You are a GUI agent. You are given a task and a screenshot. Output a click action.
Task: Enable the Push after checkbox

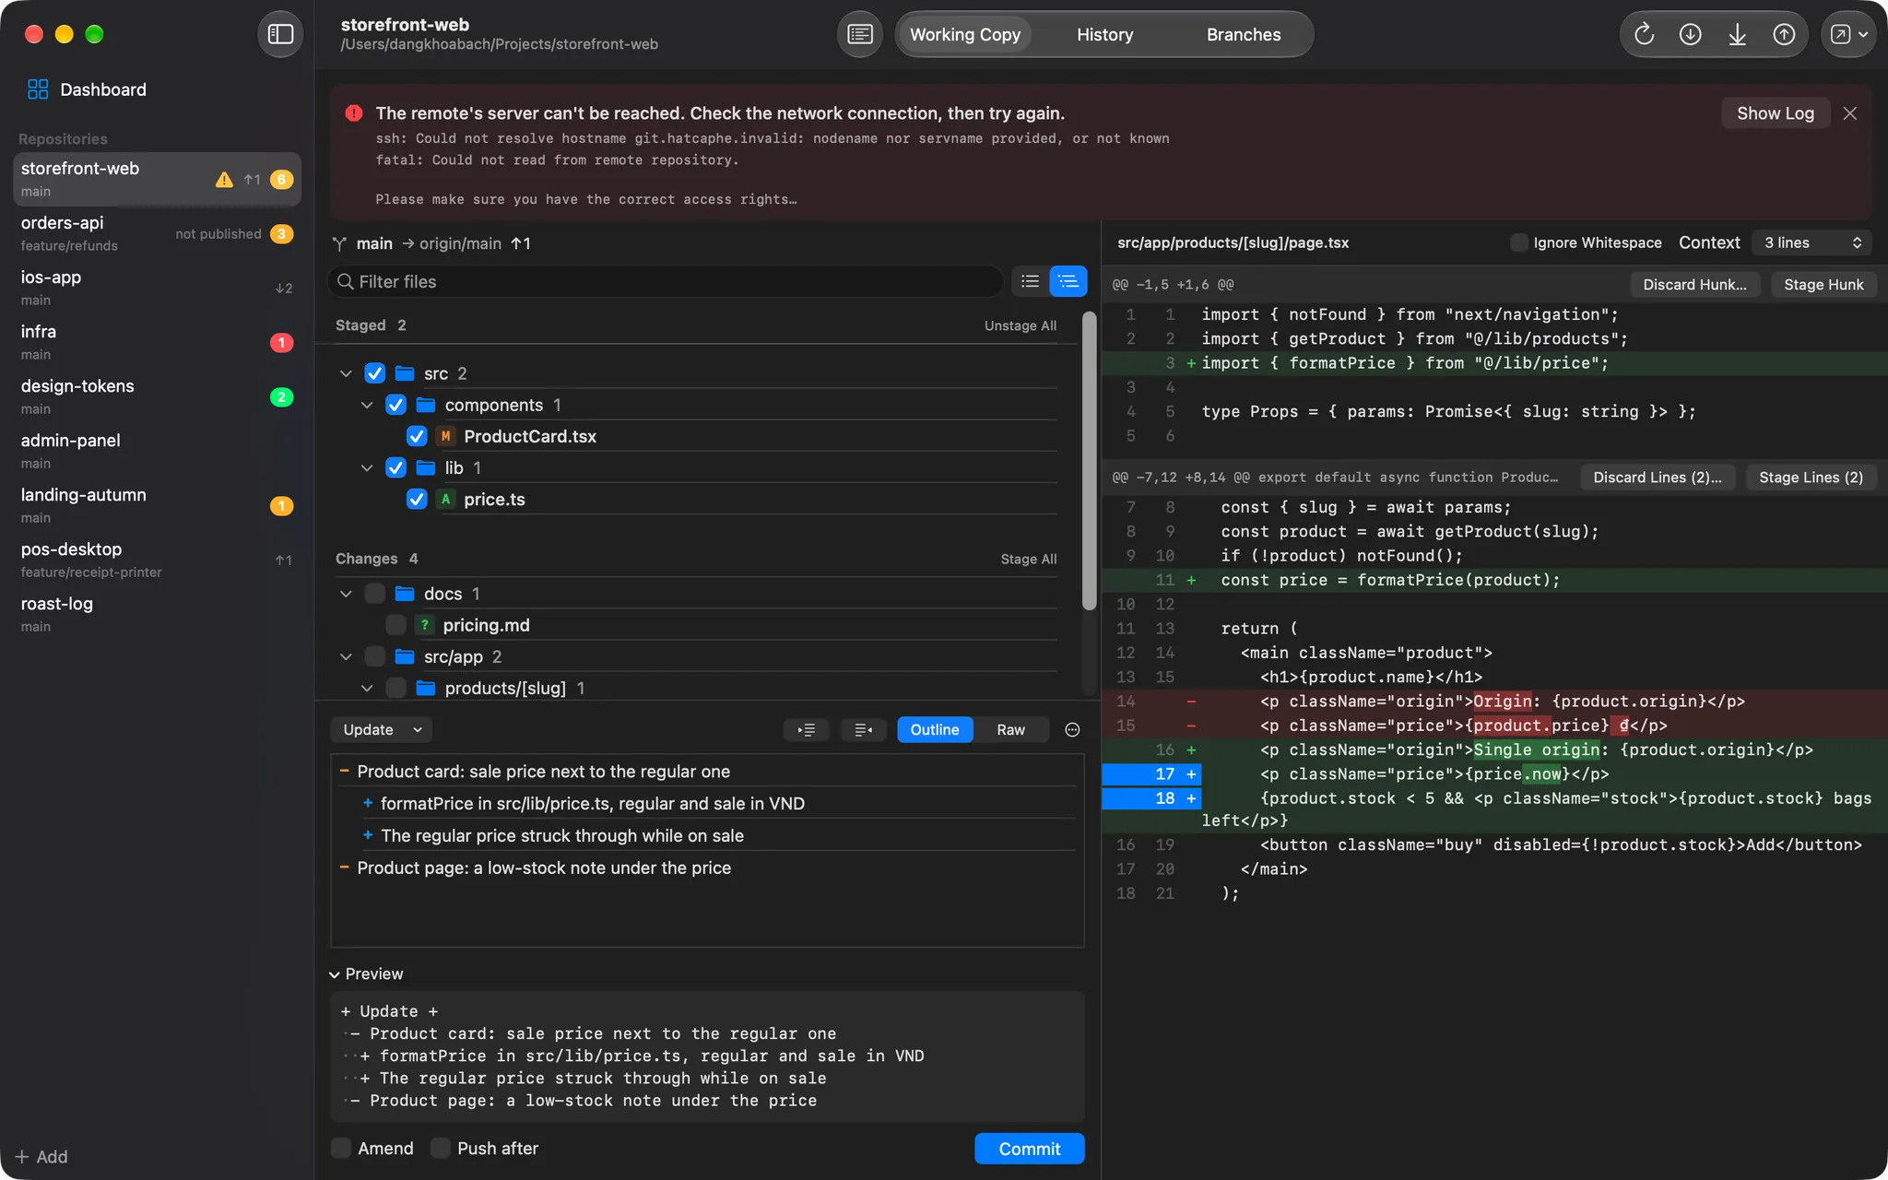[441, 1148]
